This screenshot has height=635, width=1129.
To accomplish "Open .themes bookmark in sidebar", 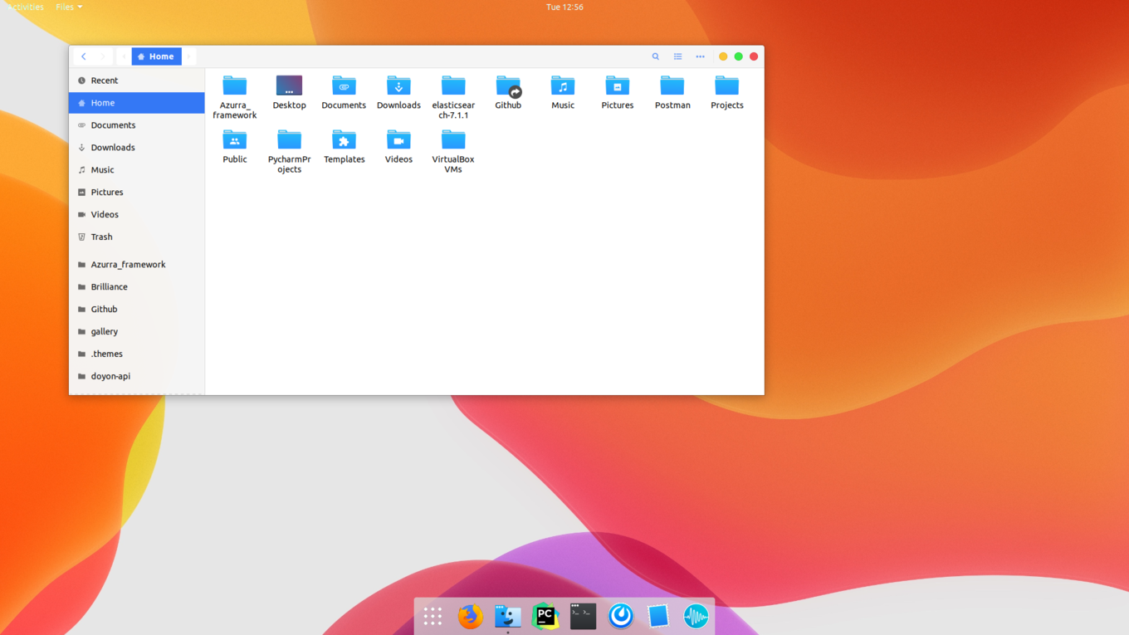I will pos(137,354).
